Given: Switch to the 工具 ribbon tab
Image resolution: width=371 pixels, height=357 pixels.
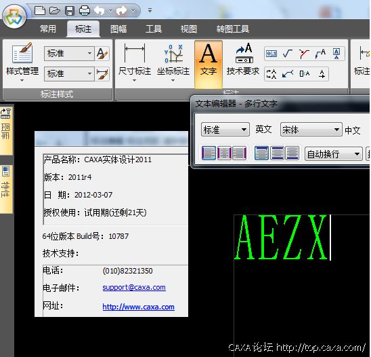Looking at the screenshot, I should coord(154,29).
